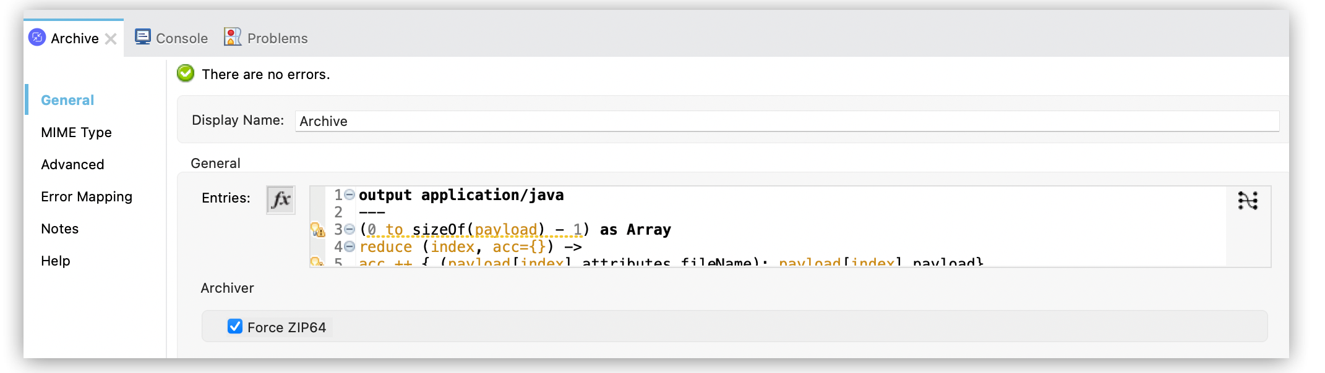Close the Archive tab

click(111, 39)
